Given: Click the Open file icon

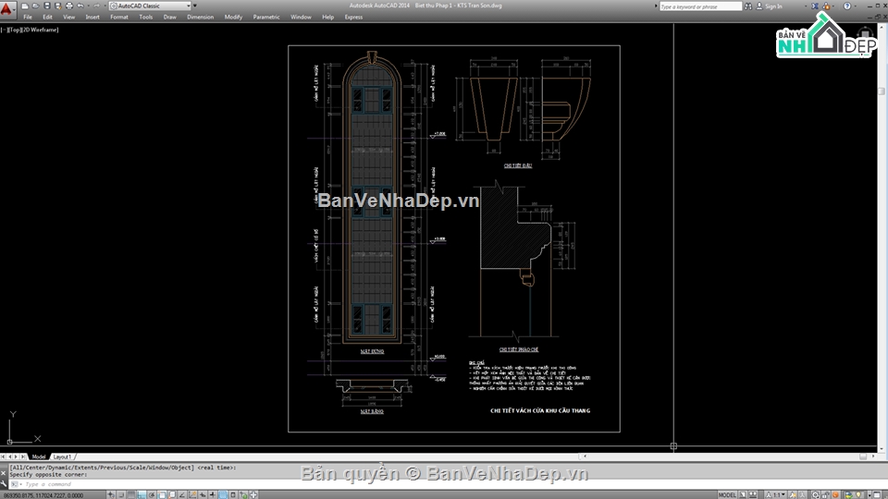Looking at the screenshot, I should (x=36, y=6).
